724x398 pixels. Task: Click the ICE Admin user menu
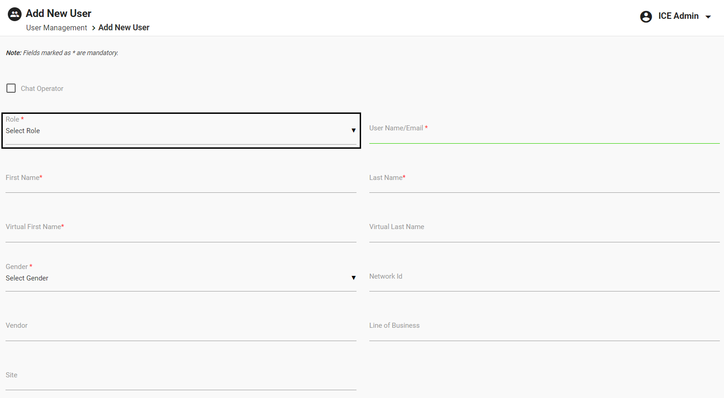(678, 16)
